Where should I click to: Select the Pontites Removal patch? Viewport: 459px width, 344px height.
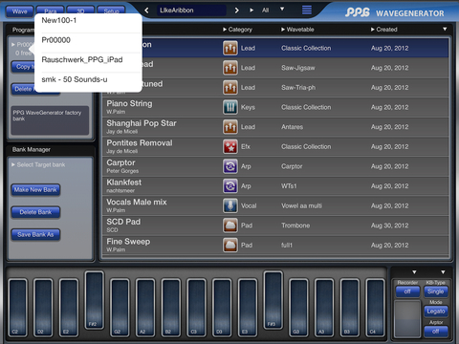pos(275,147)
